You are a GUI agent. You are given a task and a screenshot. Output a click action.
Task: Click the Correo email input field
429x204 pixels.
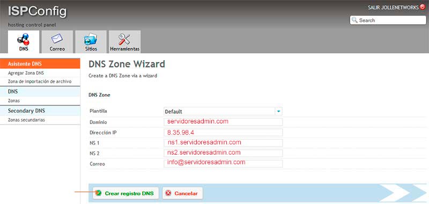pyautogui.click(x=223, y=164)
